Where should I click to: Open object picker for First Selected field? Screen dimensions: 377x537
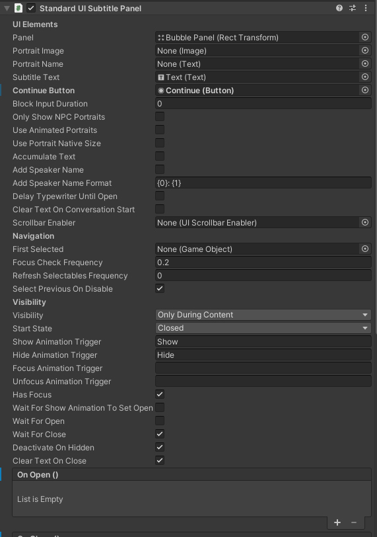[365, 249]
